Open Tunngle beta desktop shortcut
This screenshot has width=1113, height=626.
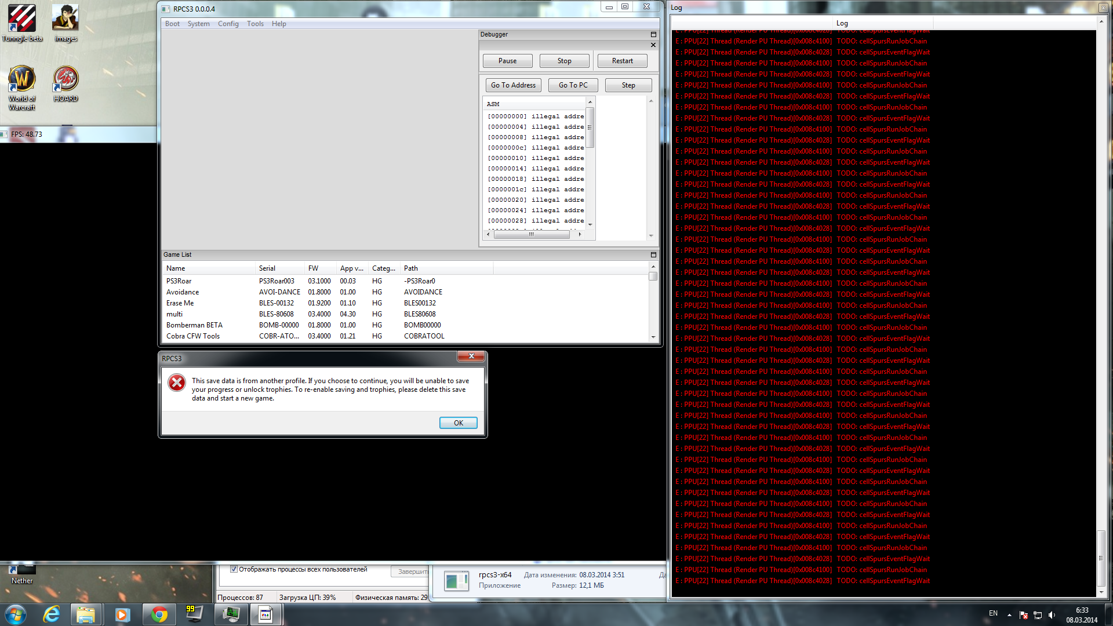[22, 19]
